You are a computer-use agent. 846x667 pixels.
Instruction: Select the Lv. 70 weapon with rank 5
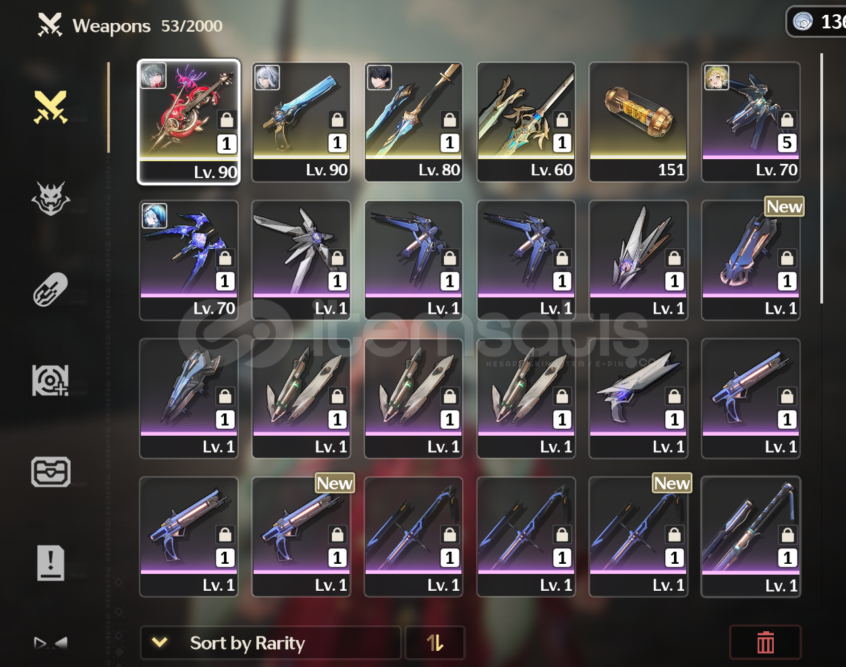tap(751, 122)
